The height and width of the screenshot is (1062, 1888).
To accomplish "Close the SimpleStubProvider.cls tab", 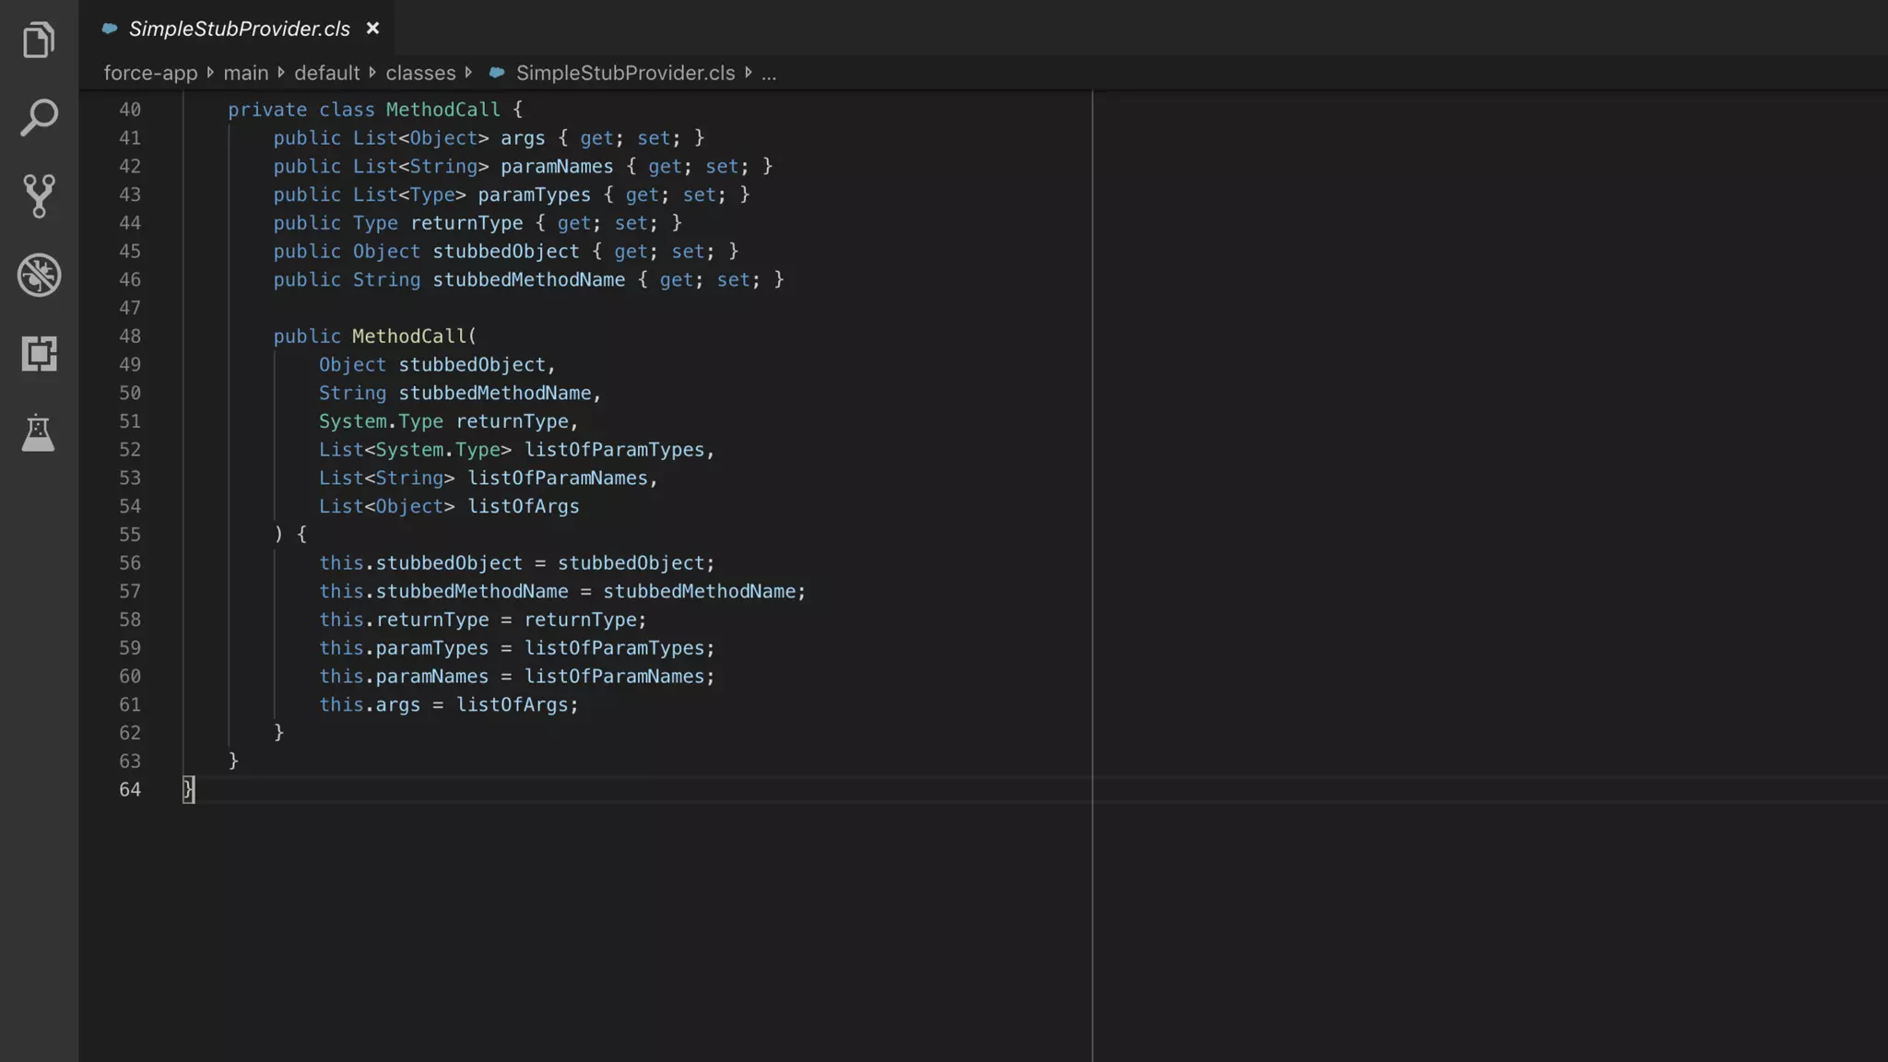I will coord(372,29).
